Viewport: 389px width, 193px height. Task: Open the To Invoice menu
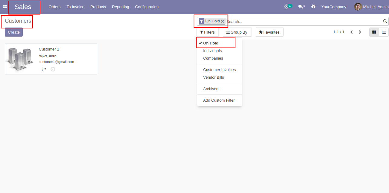point(75,7)
